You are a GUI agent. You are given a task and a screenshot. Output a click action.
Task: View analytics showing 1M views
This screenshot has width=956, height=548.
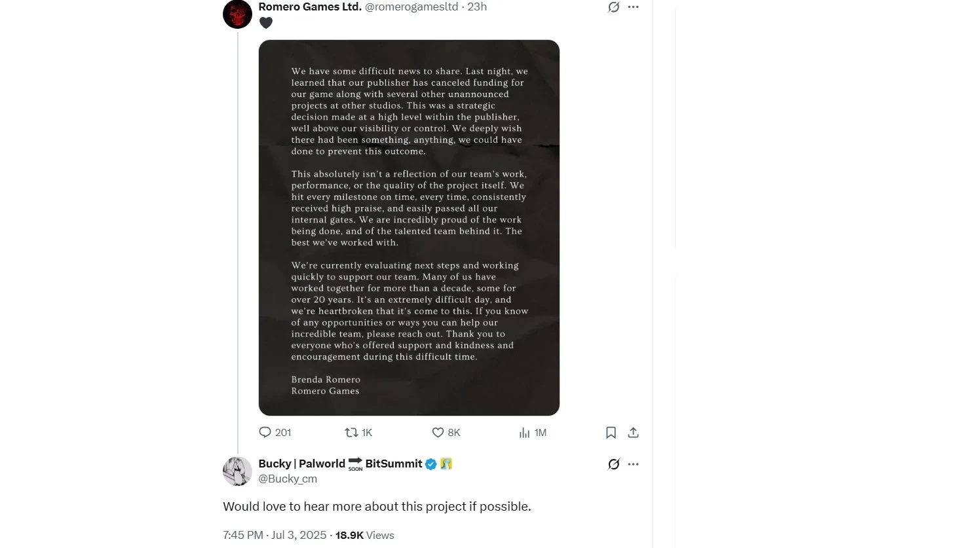[x=525, y=433]
